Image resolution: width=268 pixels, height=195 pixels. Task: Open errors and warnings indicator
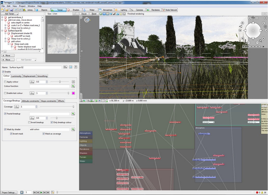(x=261, y=192)
